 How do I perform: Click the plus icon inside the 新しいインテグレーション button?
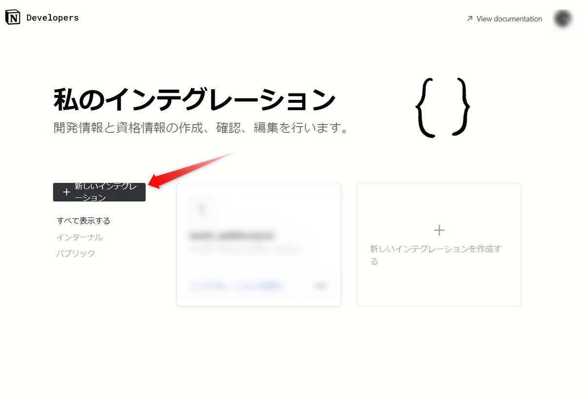coord(66,192)
